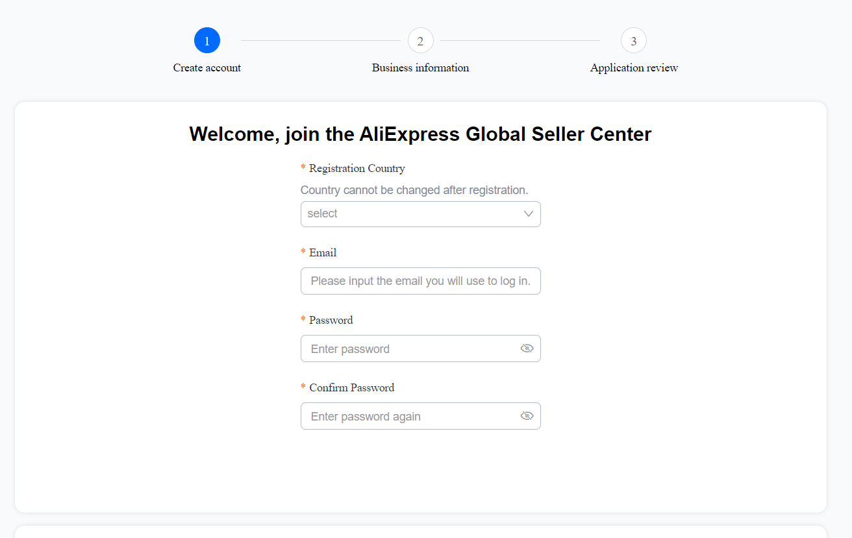Focus the Email input field

coord(420,281)
